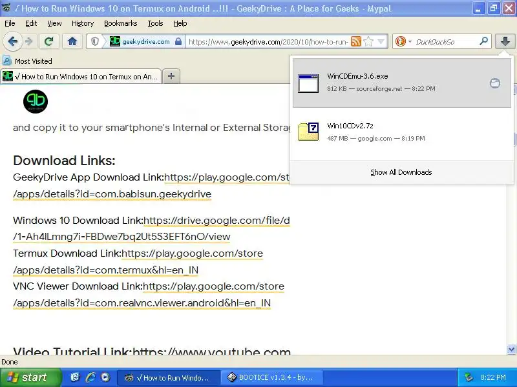Open Win10CDv2.7z download entry
Image resolution: width=517 pixels, height=387 pixels.
[401, 132]
